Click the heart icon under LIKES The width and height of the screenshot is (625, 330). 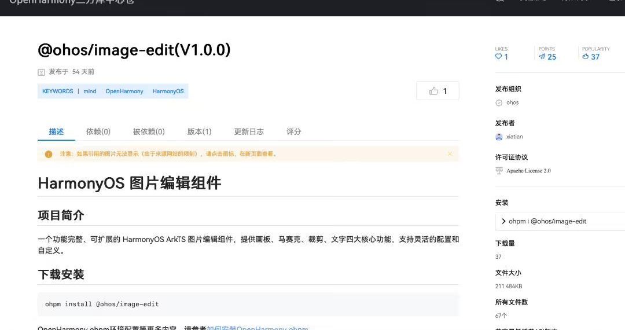(498, 57)
